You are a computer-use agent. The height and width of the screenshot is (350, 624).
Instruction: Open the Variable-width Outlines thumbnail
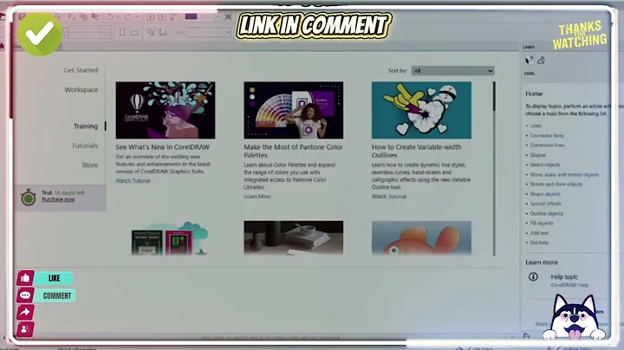pyautogui.click(x=421, y=110)
